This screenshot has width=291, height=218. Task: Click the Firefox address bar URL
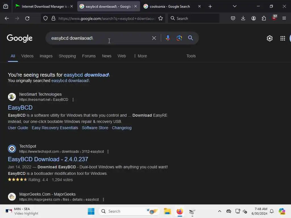pyautogui.click(x=107, y=18)
